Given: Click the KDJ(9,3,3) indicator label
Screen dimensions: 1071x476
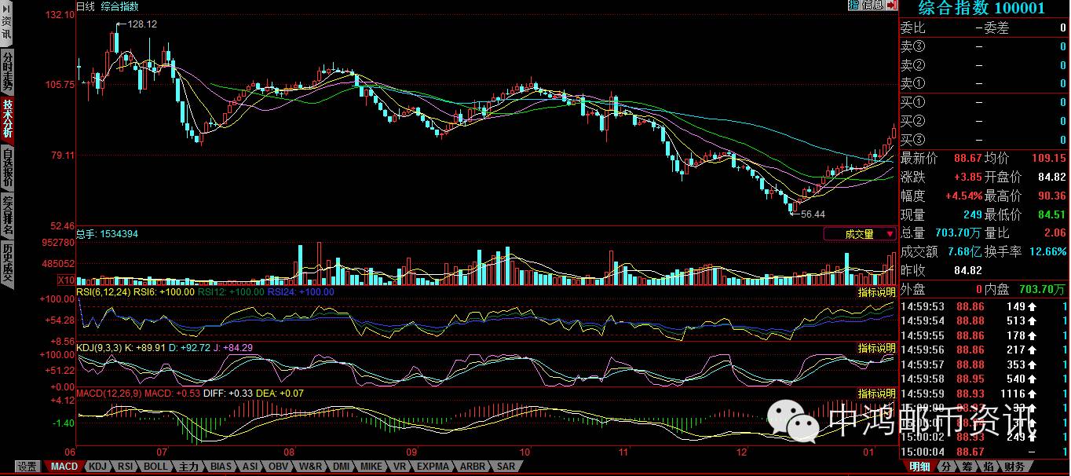Looking at the screenshot, I should click(x=99, y=347).
